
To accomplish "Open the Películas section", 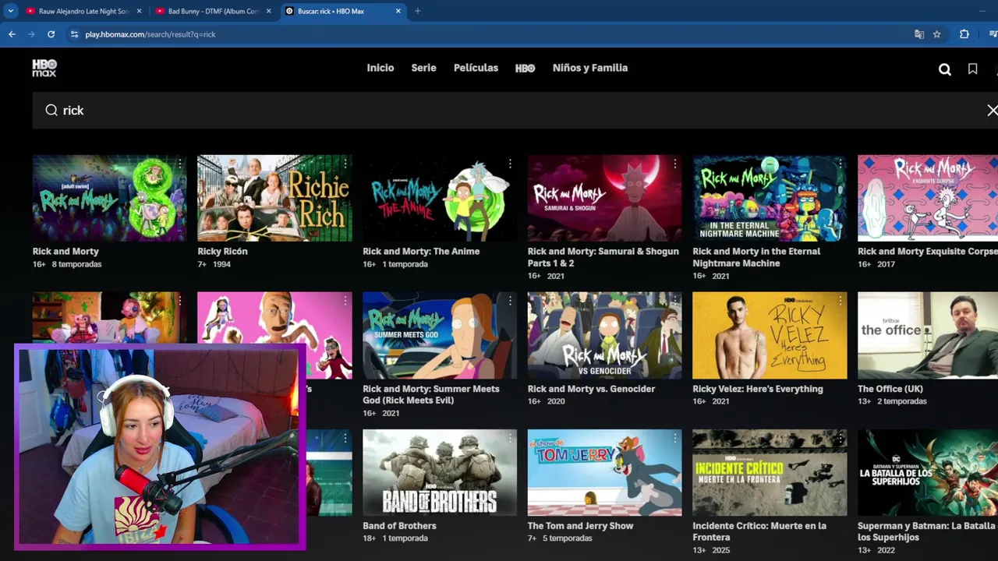I will point(476,68).
